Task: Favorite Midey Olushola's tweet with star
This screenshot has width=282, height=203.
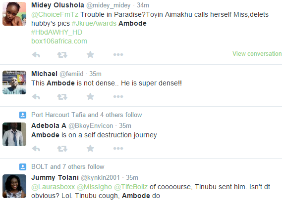Action: [90, 54]
